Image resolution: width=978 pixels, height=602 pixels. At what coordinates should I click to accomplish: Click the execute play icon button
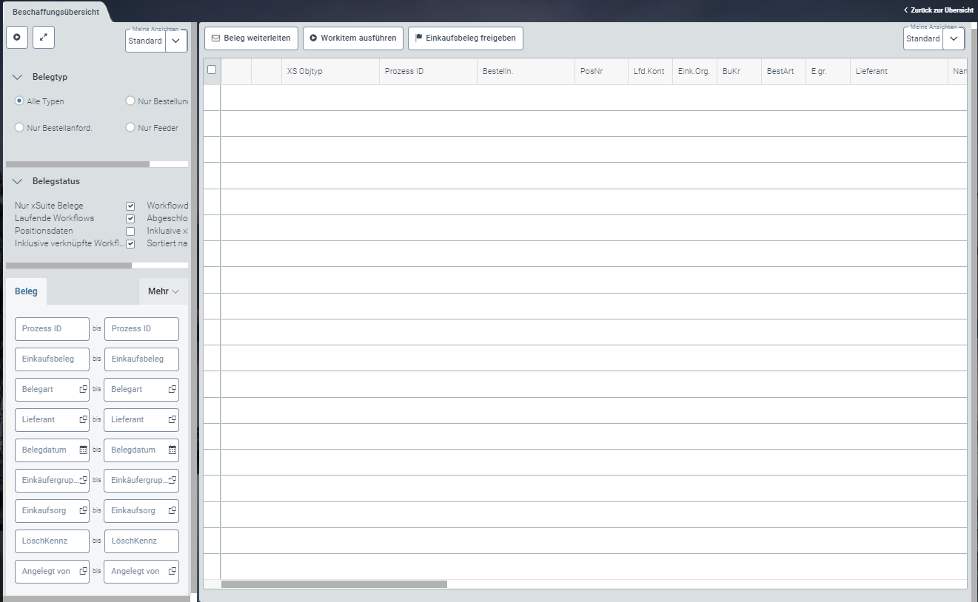point(17,37)
